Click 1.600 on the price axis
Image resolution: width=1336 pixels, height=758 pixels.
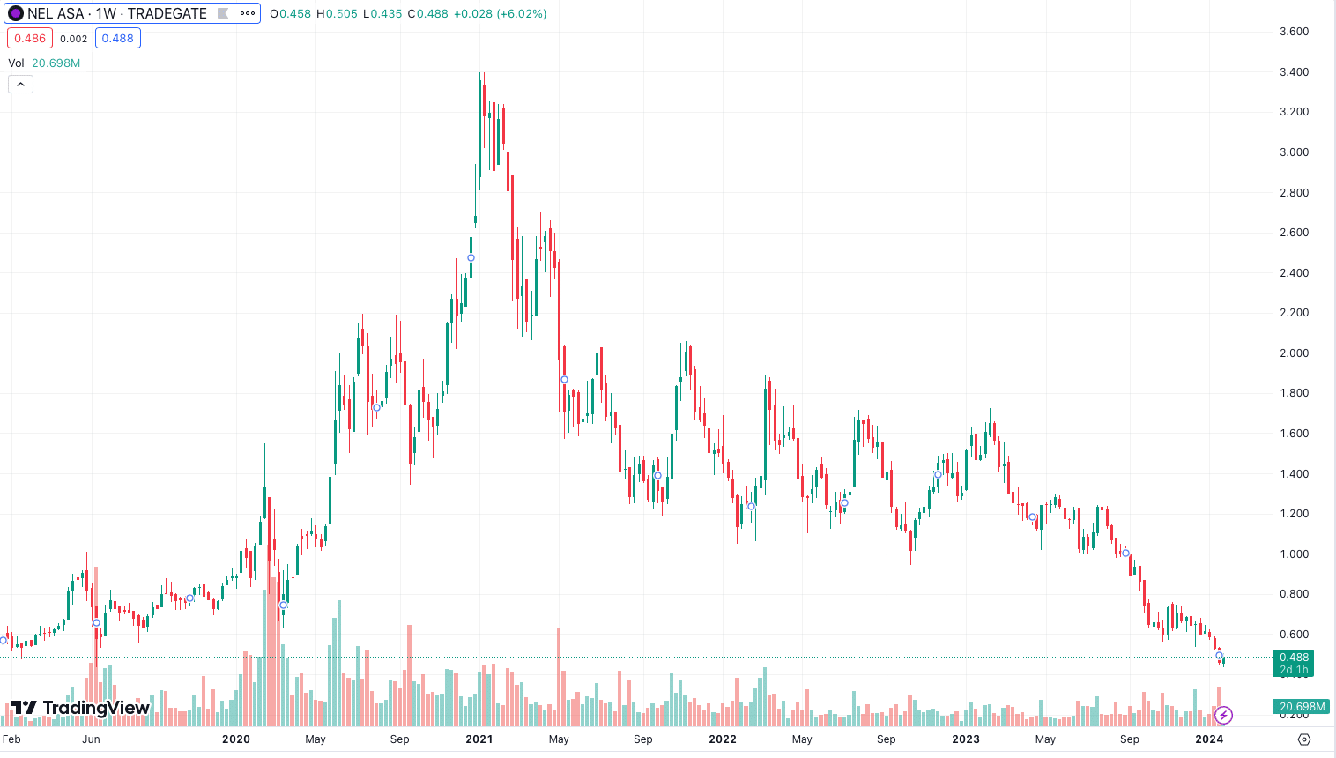pos(1294,434)
